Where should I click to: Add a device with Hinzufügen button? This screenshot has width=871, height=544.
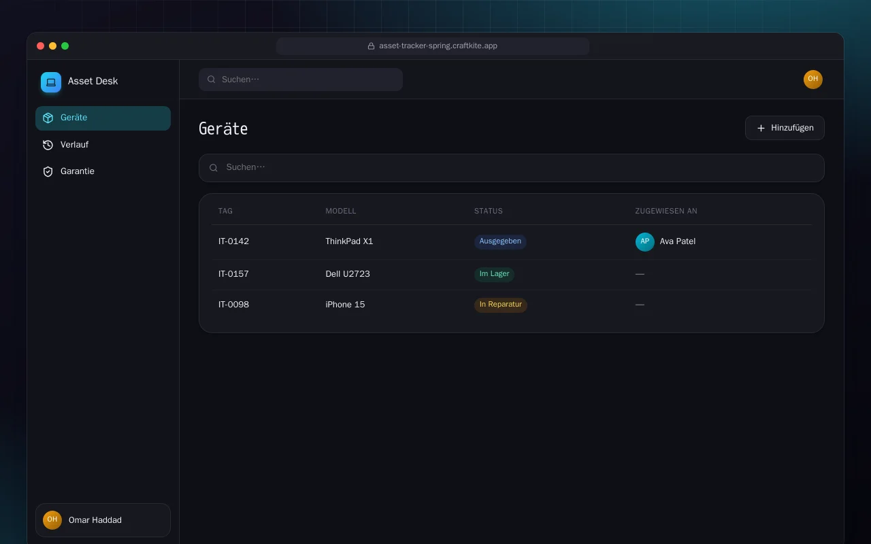(785, 128)
